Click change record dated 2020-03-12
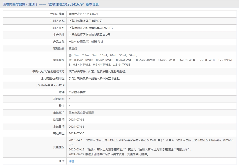This screenshot has height=166, width=239. pyautogui.click(x=130, y=149)
